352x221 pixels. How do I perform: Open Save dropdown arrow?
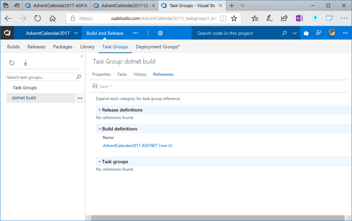110,86
